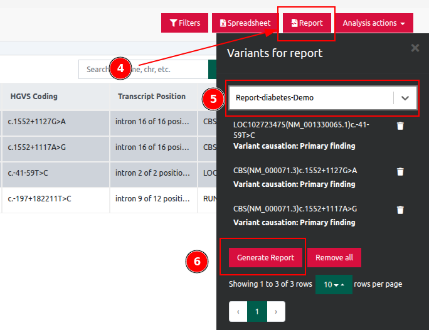
Task: Click the Generate Report button
Action: pyautogui.click(x=265, y=258)
